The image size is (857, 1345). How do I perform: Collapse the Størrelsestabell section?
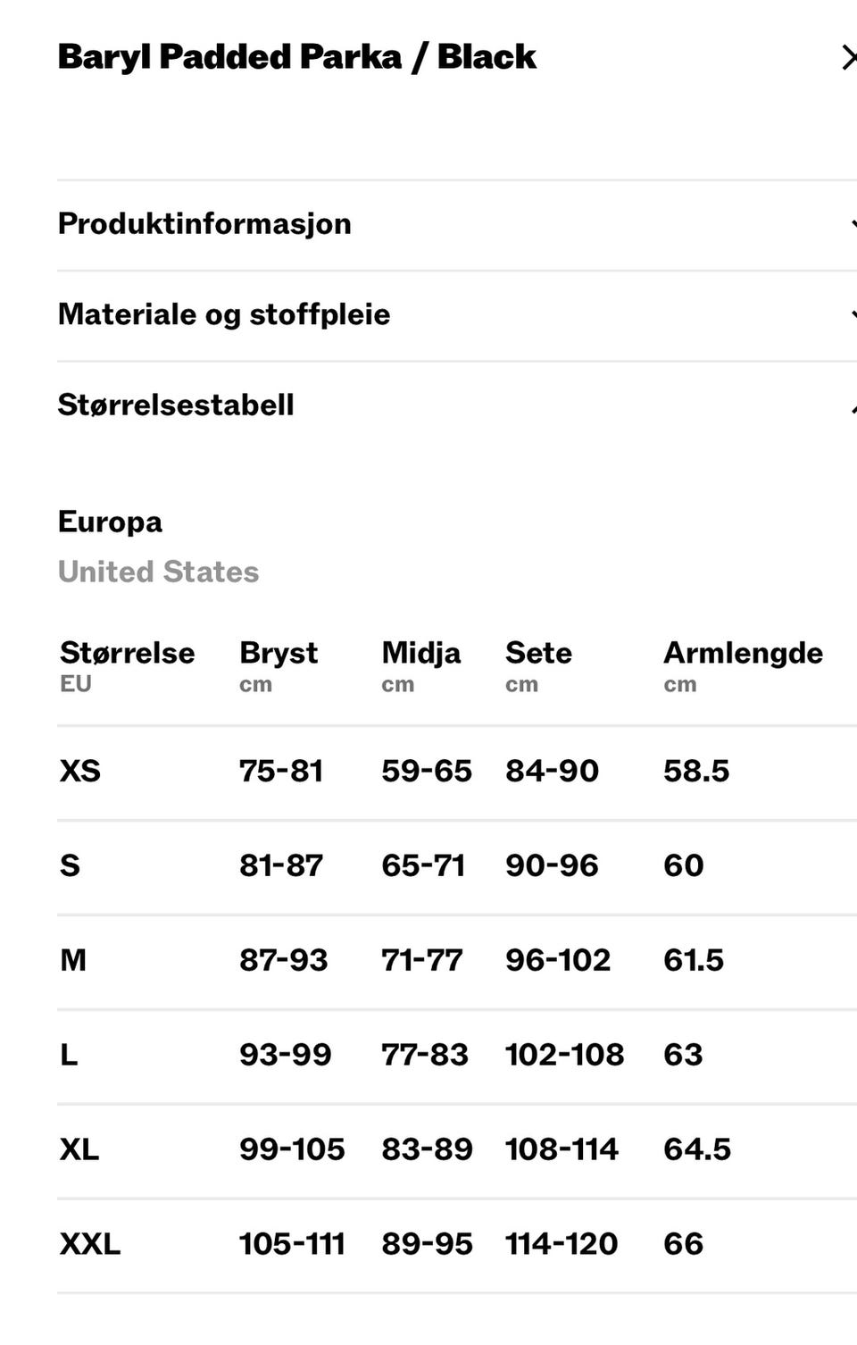point(176,405)
